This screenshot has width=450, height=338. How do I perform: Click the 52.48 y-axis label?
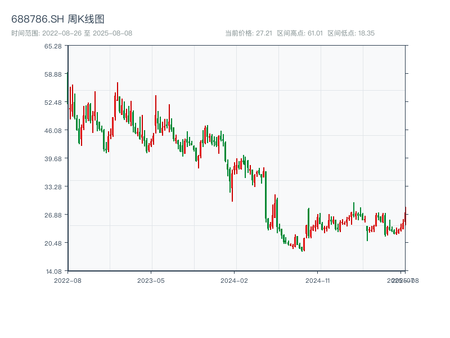(x=53, y=103)
